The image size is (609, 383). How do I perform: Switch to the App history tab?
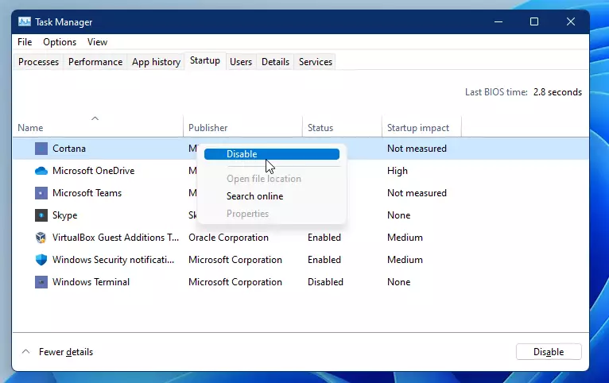click(x=156, y=62)
